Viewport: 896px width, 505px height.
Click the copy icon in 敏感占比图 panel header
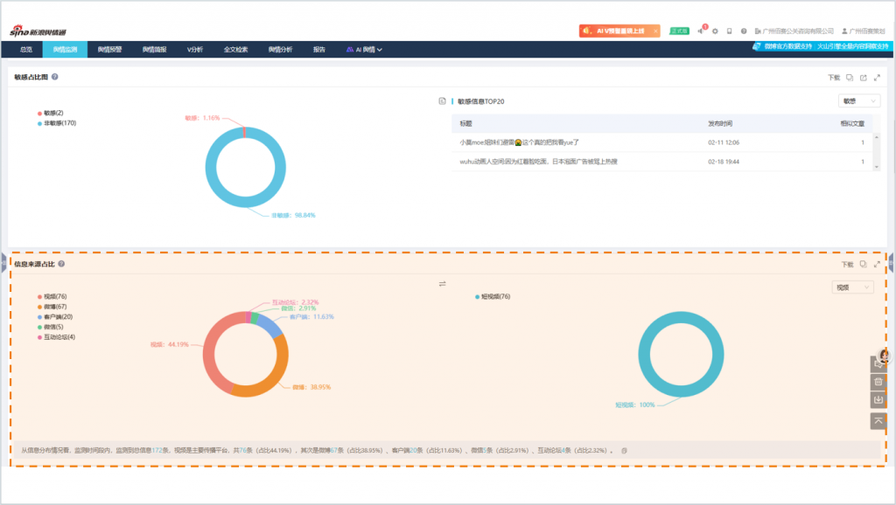point(850,78)
